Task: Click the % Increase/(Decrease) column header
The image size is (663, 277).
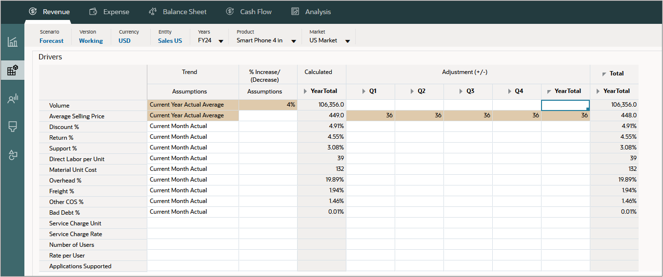Action: pos(268,74)
